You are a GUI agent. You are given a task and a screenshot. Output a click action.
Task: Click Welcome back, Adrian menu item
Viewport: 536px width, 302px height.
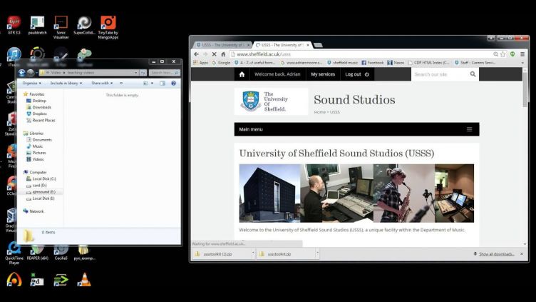[x=277, y=74]
